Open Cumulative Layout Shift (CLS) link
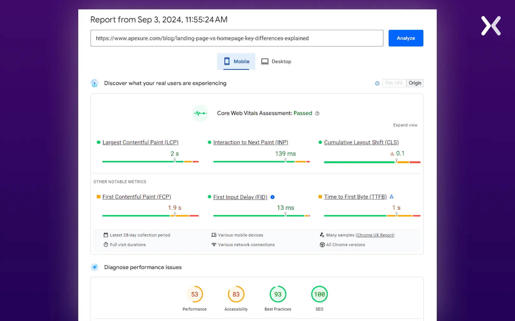 click(x=361, y=142)
